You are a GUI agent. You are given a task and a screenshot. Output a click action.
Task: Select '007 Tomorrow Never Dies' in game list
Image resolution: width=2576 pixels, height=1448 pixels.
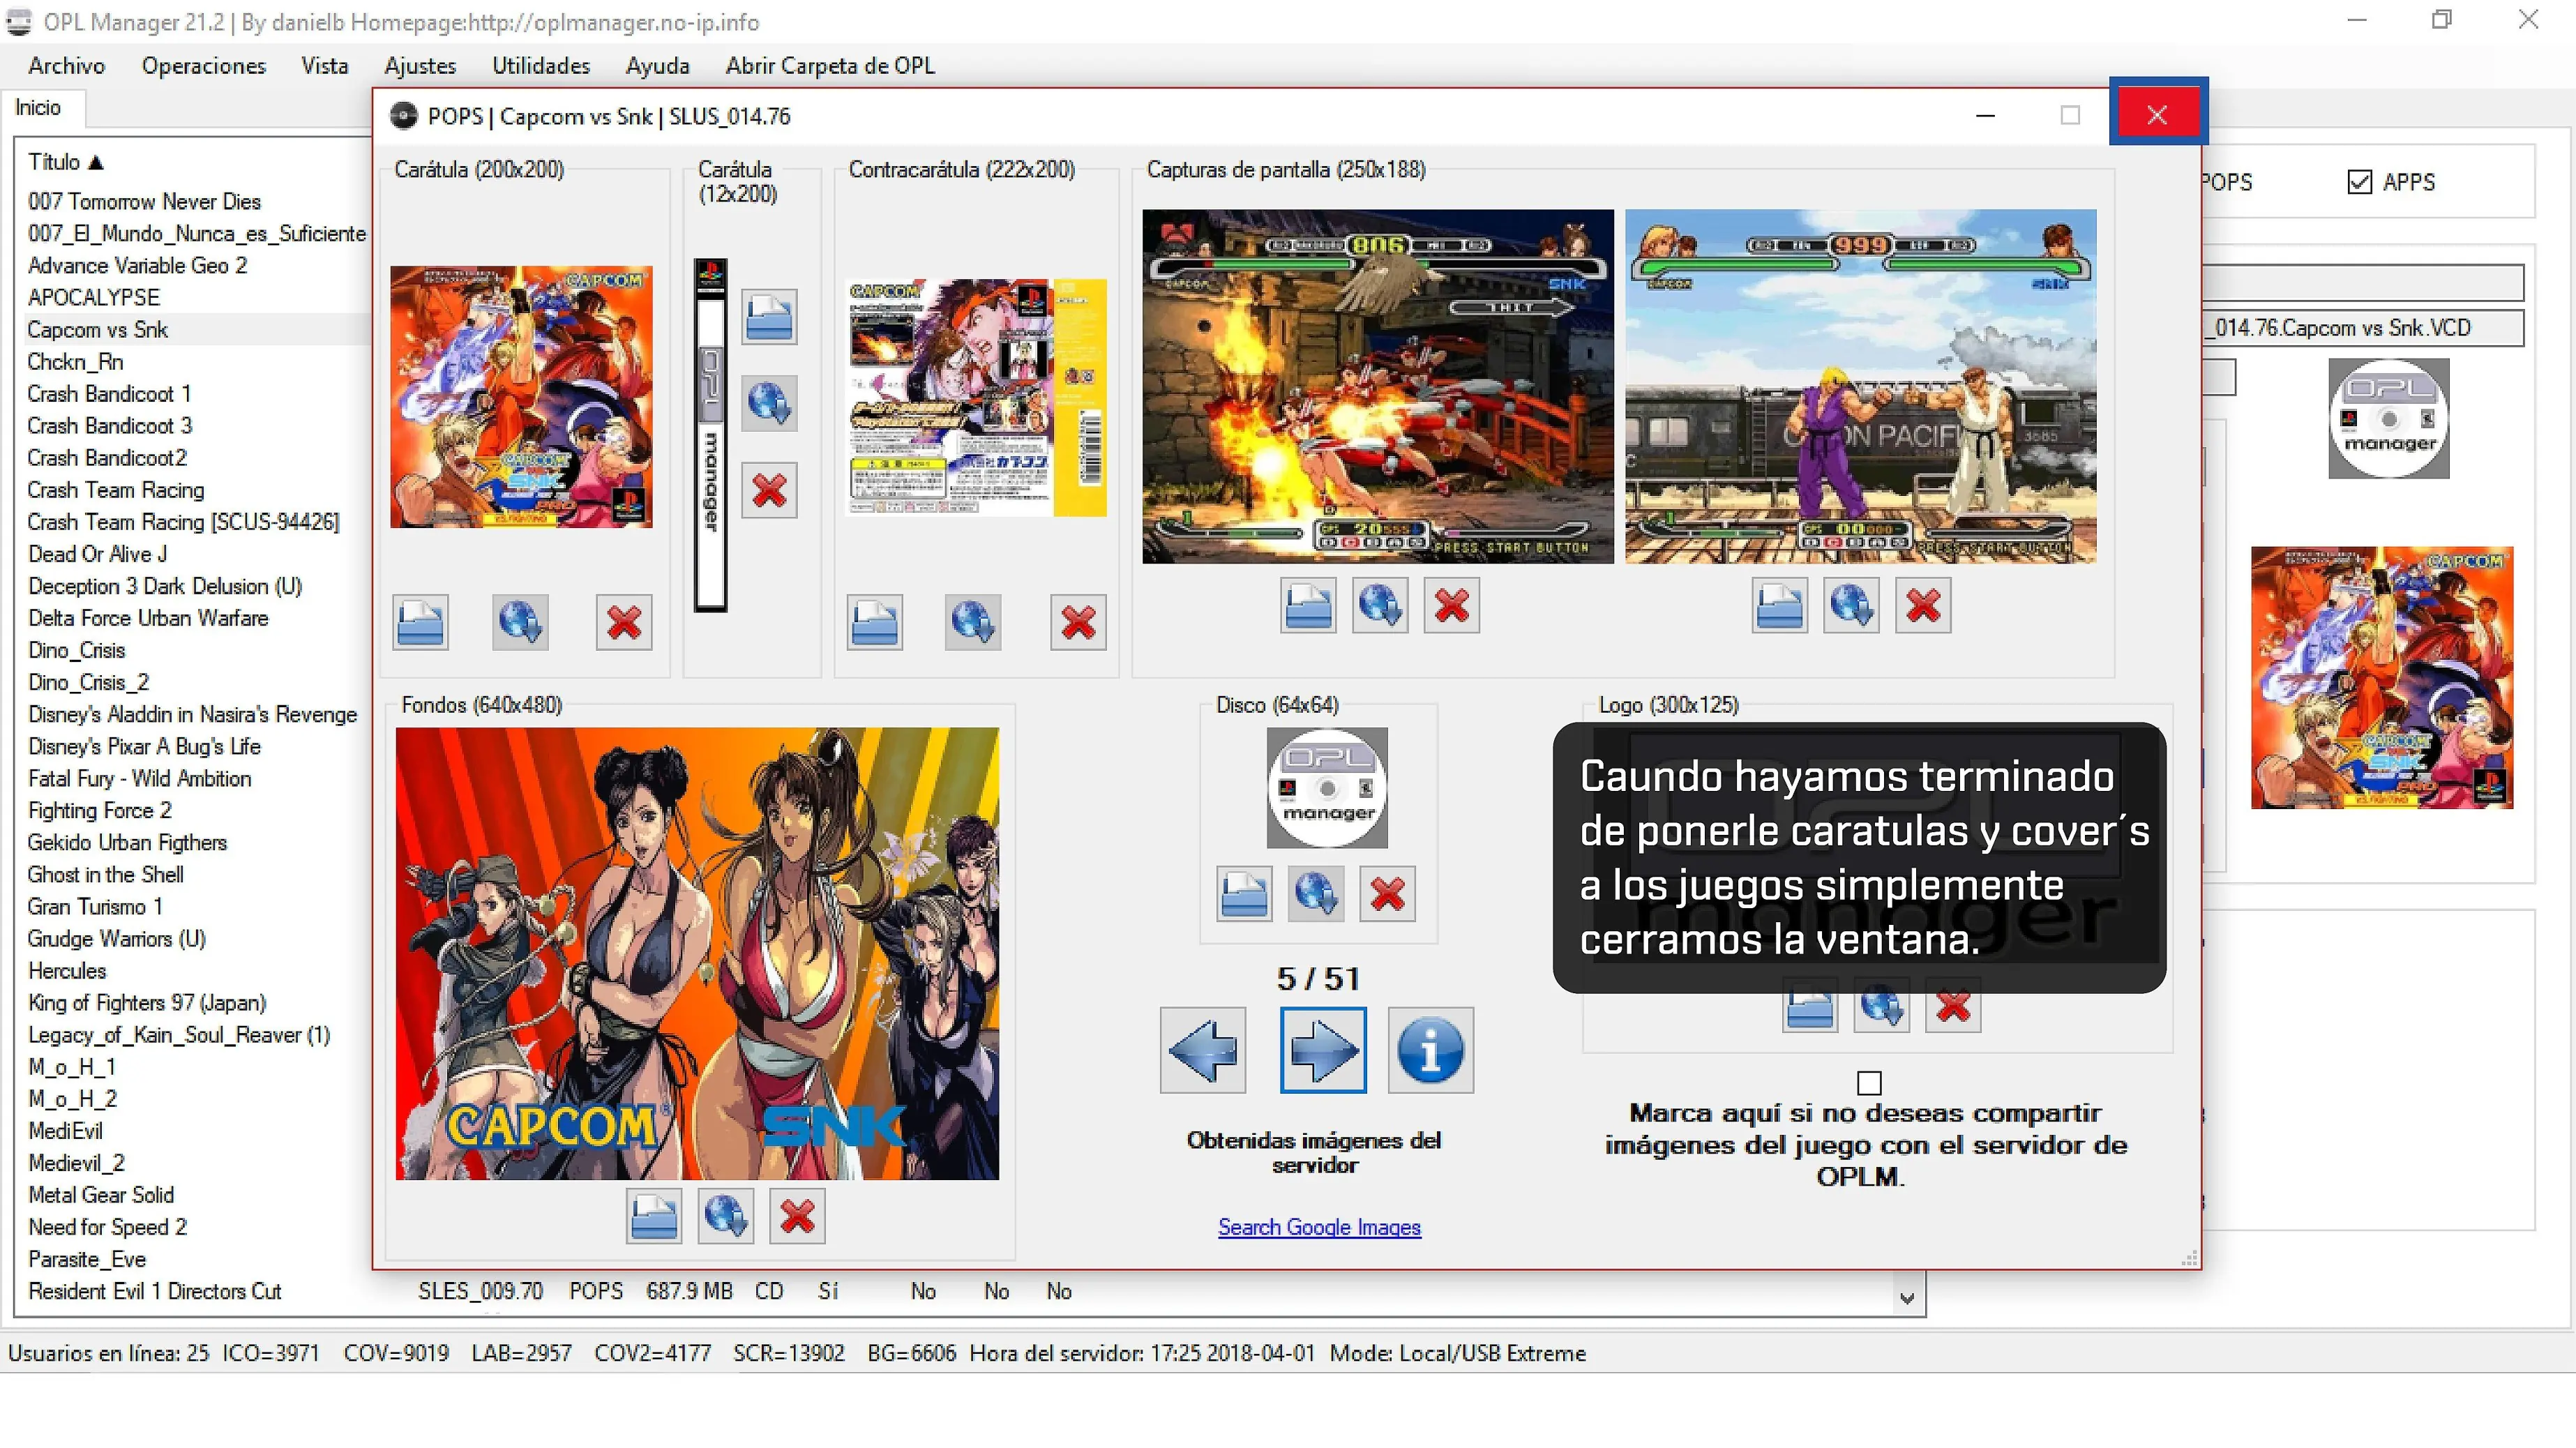pyautogui.click(x=144, y=201)
